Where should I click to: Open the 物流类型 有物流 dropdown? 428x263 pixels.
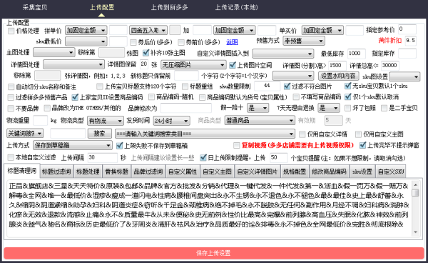coord(106,121)
